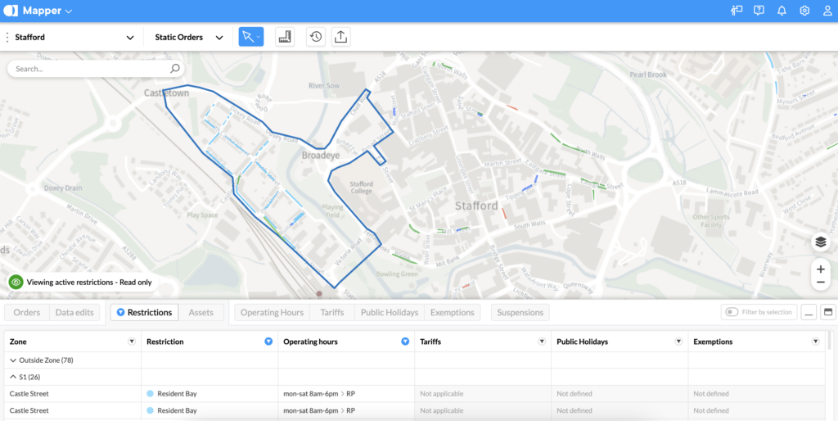Image resolution: width=838 pixels, height=421 pixels.
Task: Open the map layers panel
Action: [x=821, y=242]
